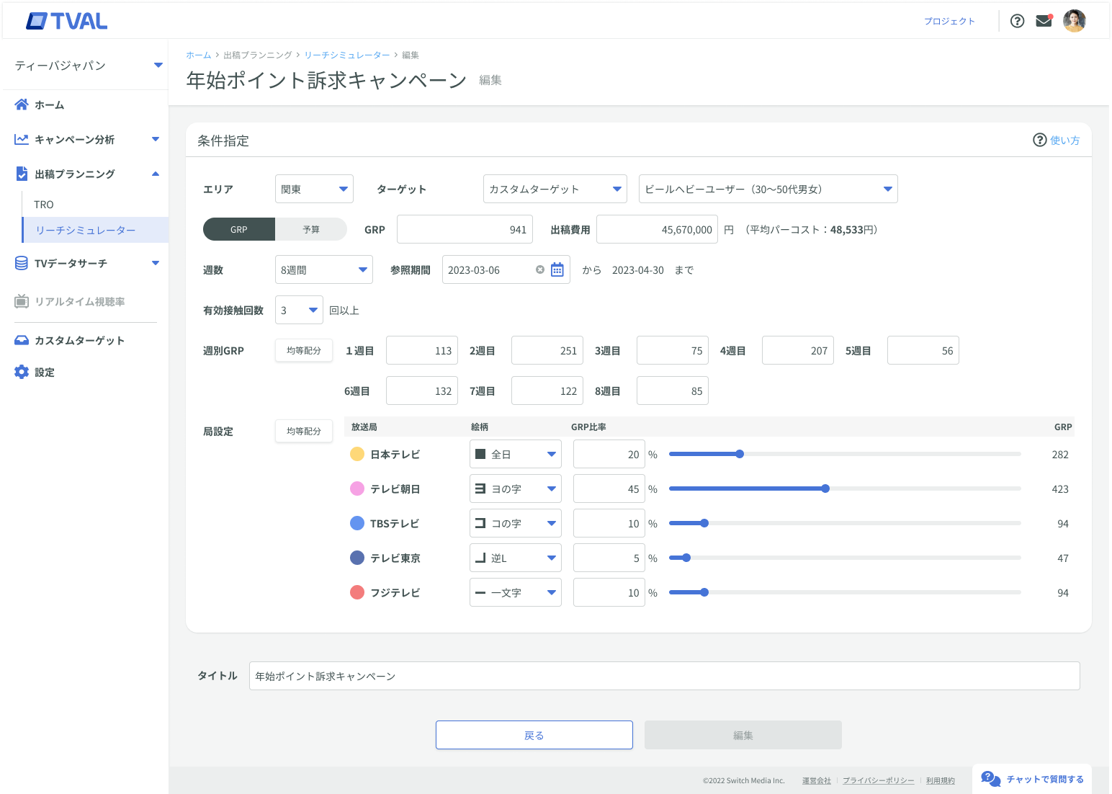
Task: Click the TVAL logo
Action: click(67, 22)
